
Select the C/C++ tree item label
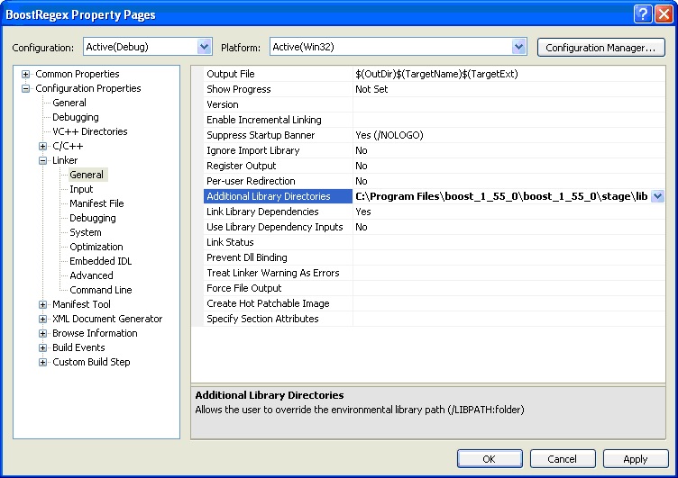[x=68, y=146]
